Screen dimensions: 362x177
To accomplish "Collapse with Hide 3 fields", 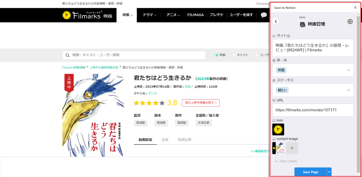I will point(286,161).
